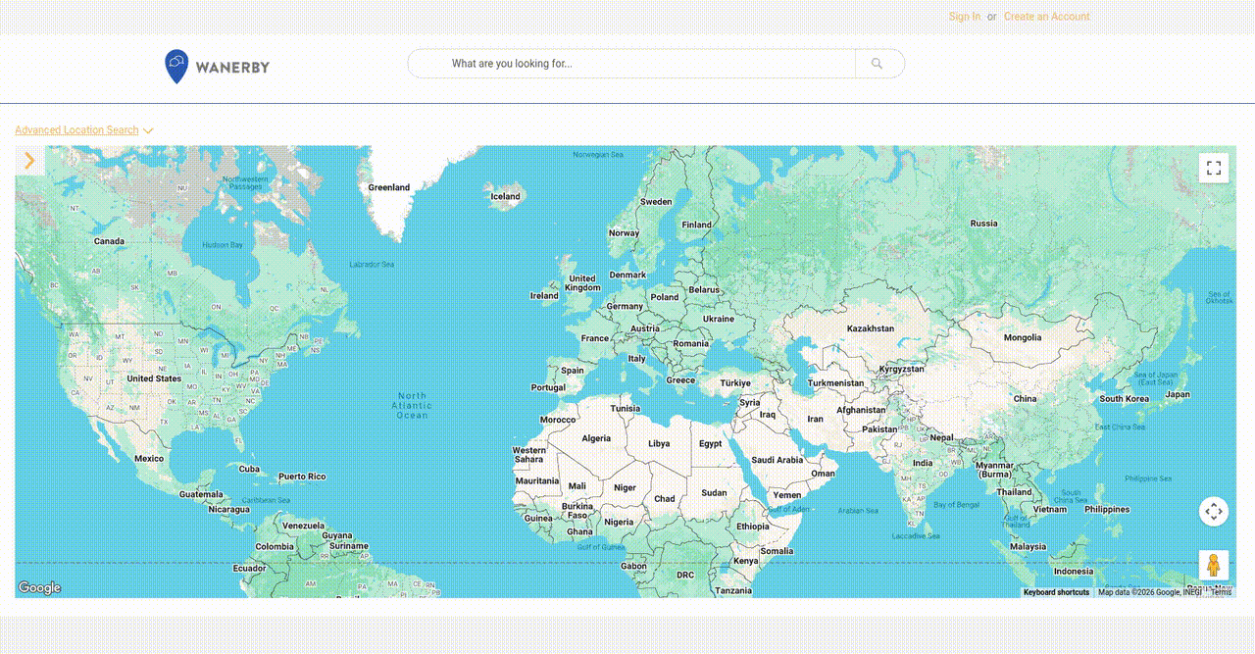
Task: Click the Türkiye label
Action: click(x=735, y=383)
